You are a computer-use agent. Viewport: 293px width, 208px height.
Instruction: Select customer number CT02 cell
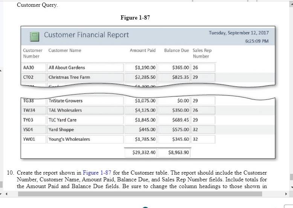click(34, 77)
